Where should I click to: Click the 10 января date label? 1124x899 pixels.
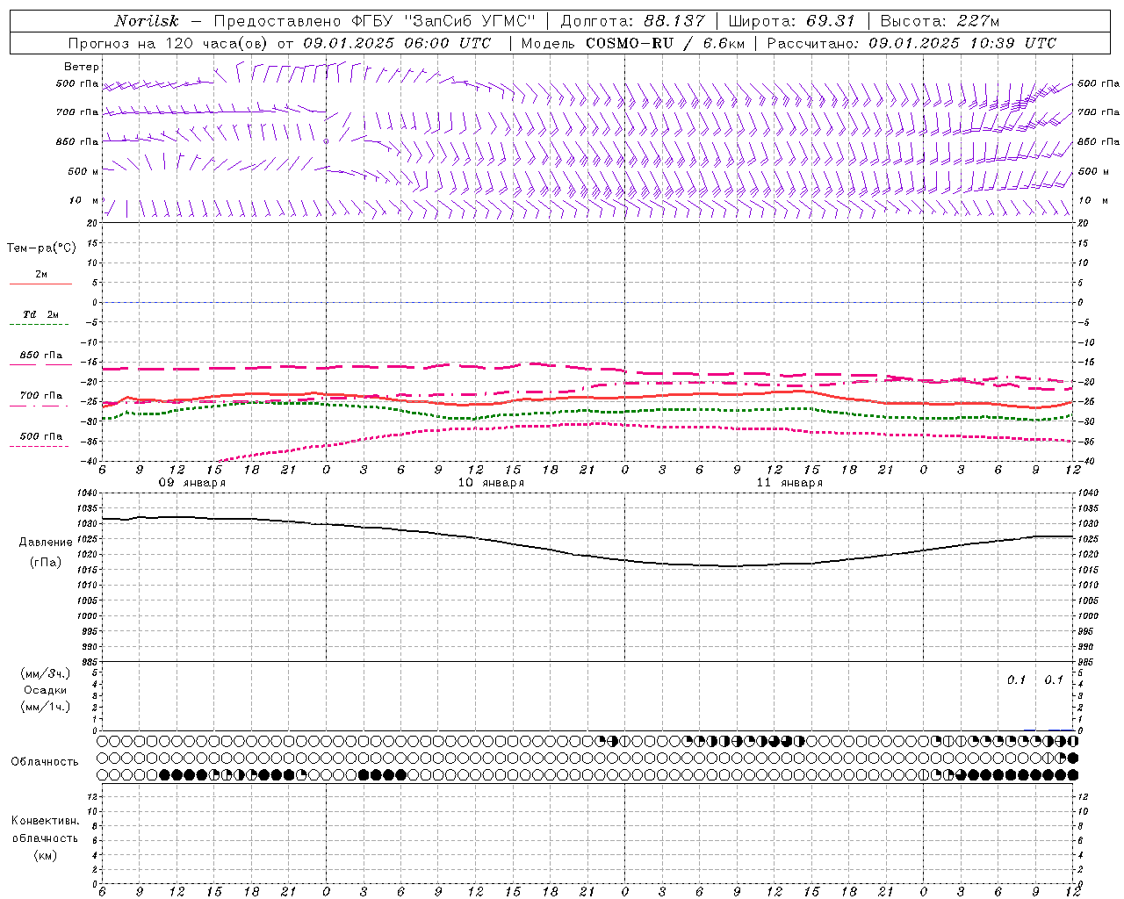click(x=491, y=483)
